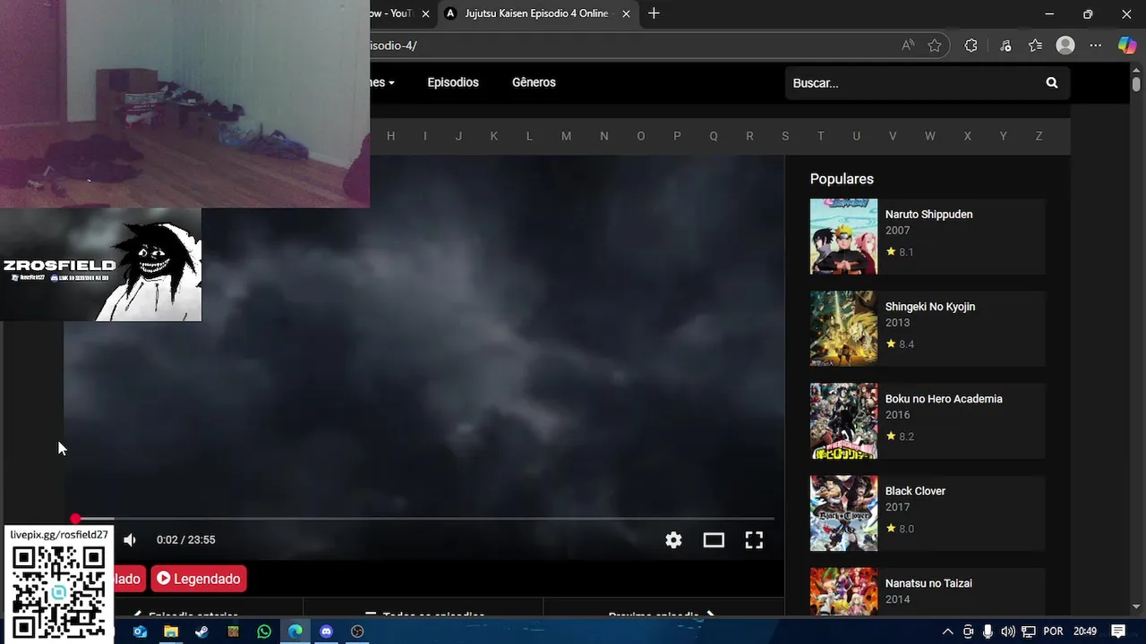
Task: Filter anime list by letter P
Action: coord(677,136)
